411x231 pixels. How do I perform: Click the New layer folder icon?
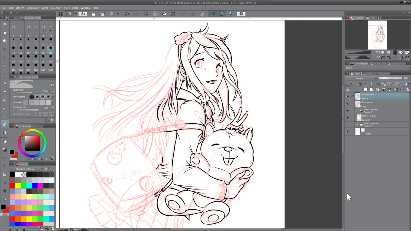coord(378,89)
